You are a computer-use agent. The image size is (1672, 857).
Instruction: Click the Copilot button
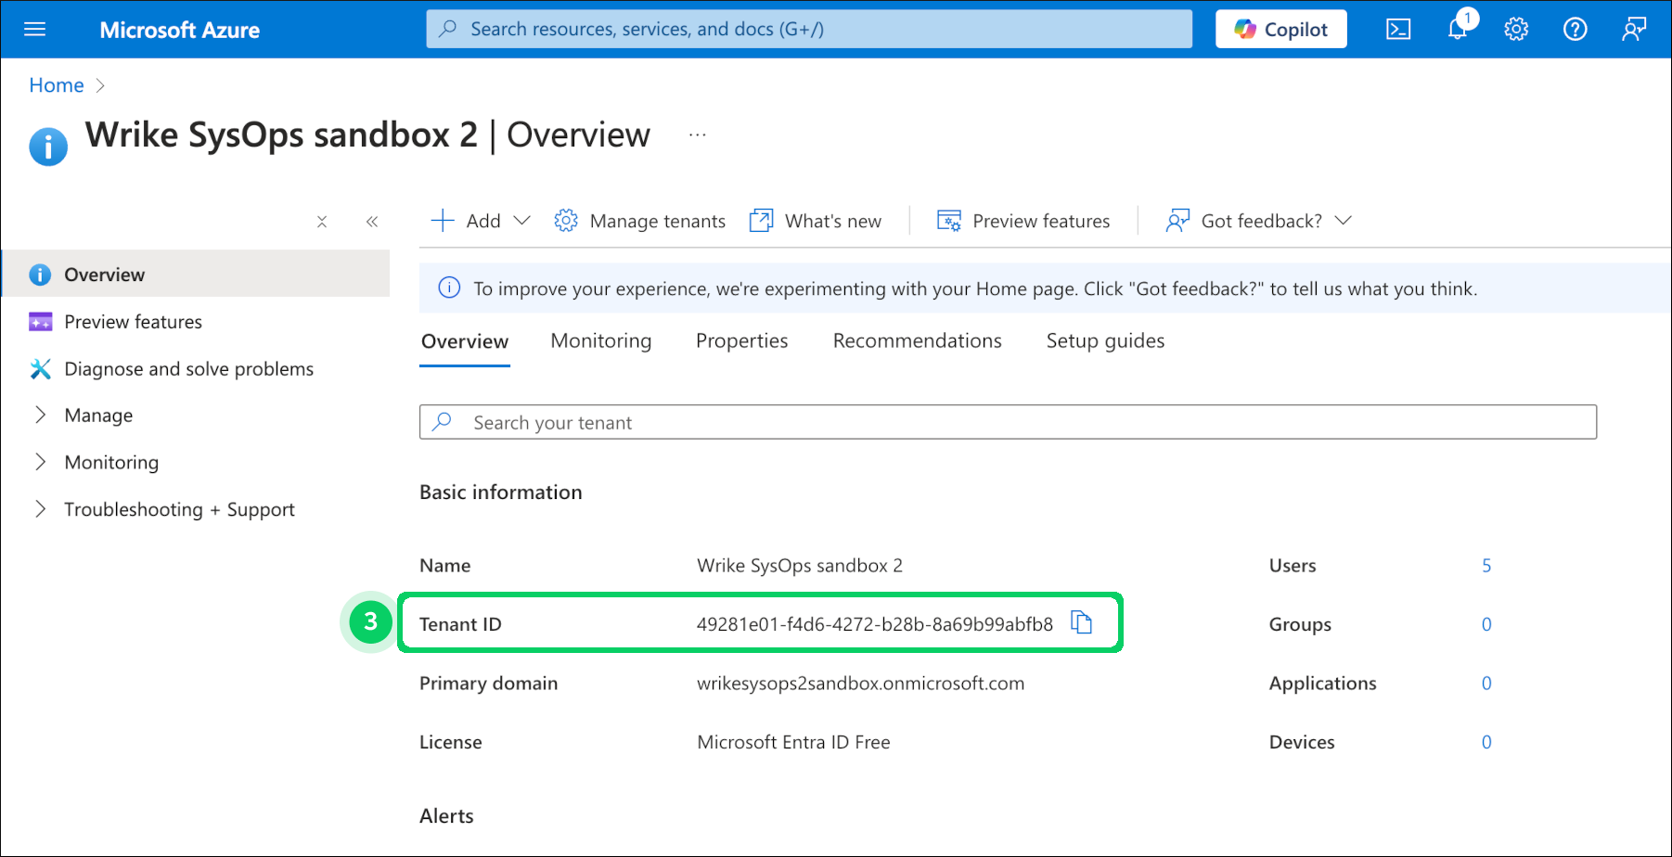[1280, 30]
